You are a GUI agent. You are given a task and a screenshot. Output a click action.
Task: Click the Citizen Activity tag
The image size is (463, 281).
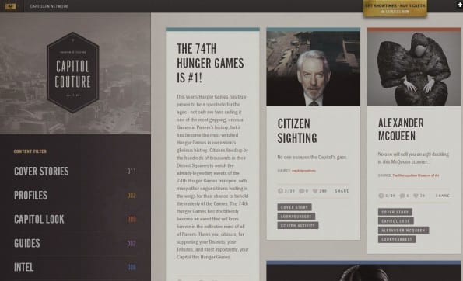(298, 226)
